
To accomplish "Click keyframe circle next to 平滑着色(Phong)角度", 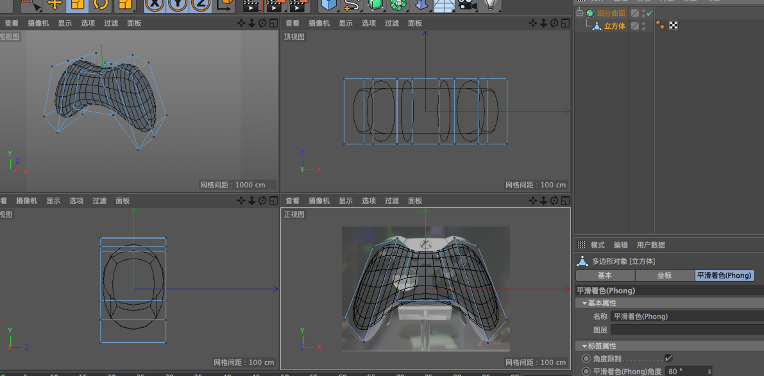I will [586, 371].
